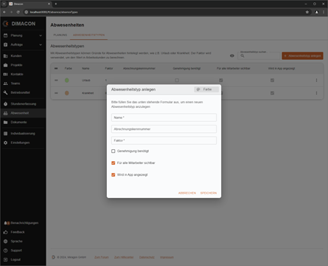
Task: Click the green Urlaub color swatch
Action: (67, 81)
